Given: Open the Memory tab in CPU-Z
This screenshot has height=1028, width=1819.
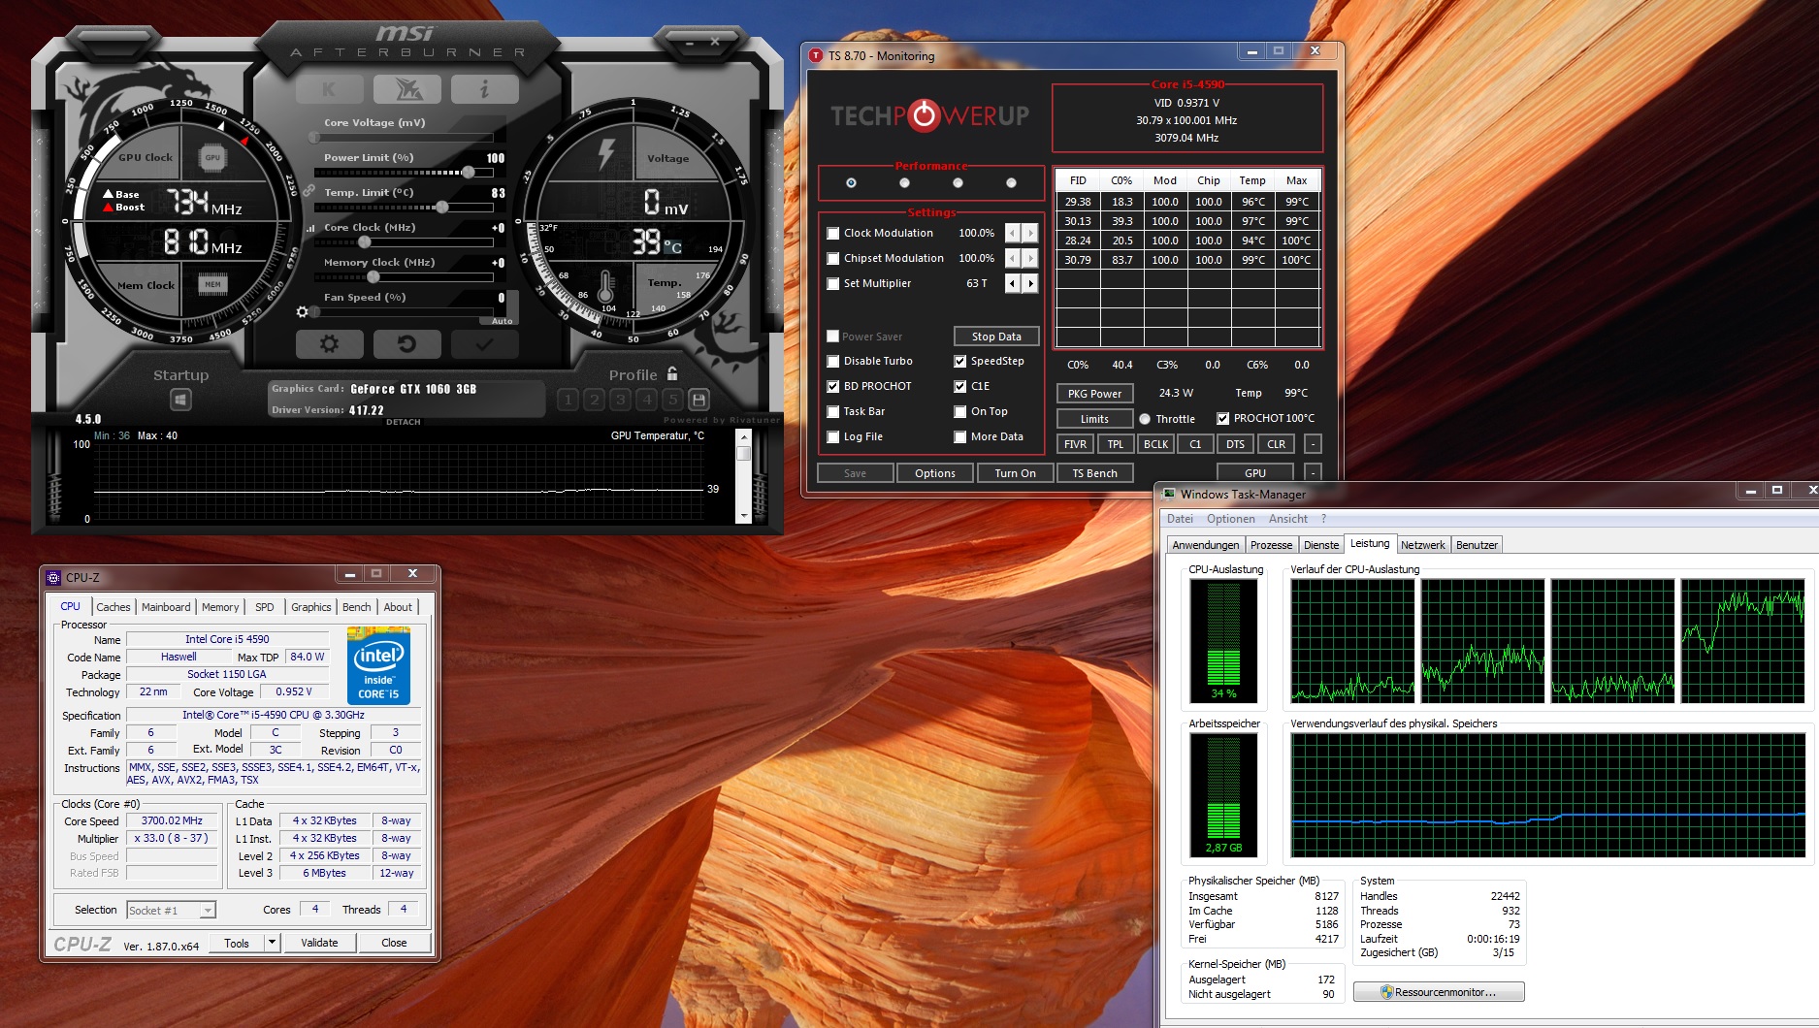Looking at the screenshot, I should click(x=220, y=607).
